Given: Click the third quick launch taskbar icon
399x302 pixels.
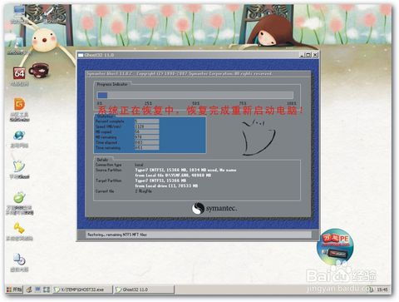Looking at the screenshot, I should tap(47, 290).
